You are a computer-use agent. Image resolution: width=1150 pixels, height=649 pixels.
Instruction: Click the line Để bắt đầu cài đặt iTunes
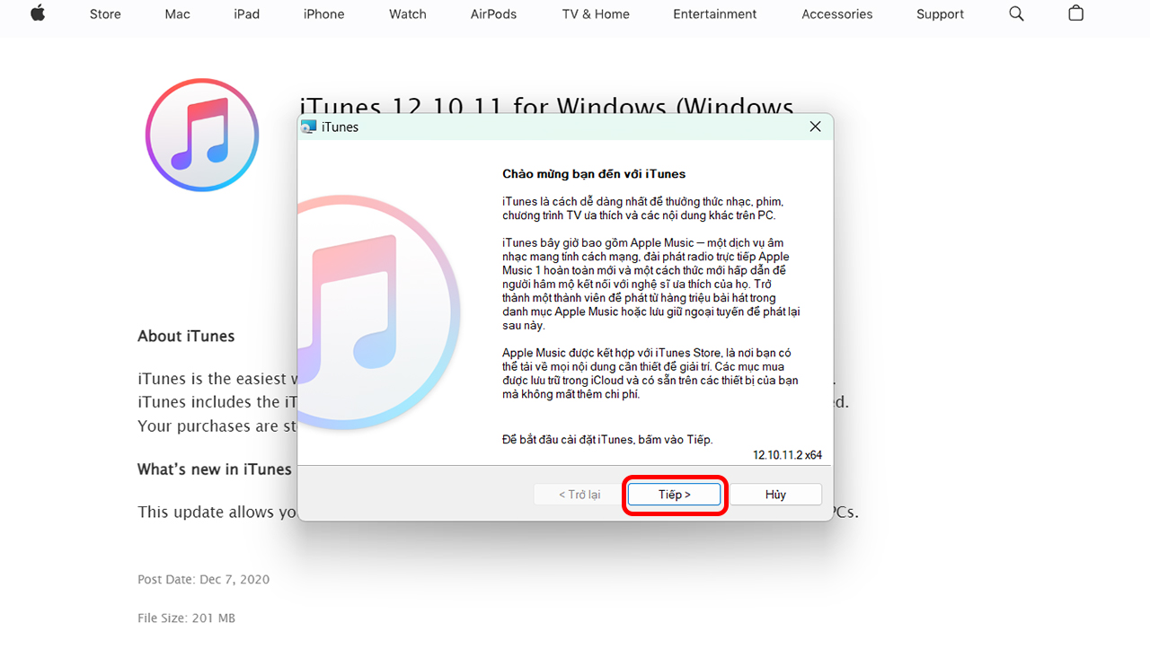click(607, 440)
